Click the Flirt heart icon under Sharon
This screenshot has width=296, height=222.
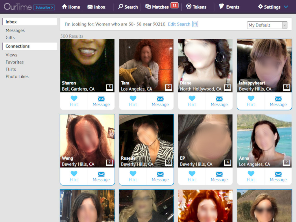pos(74,99)
